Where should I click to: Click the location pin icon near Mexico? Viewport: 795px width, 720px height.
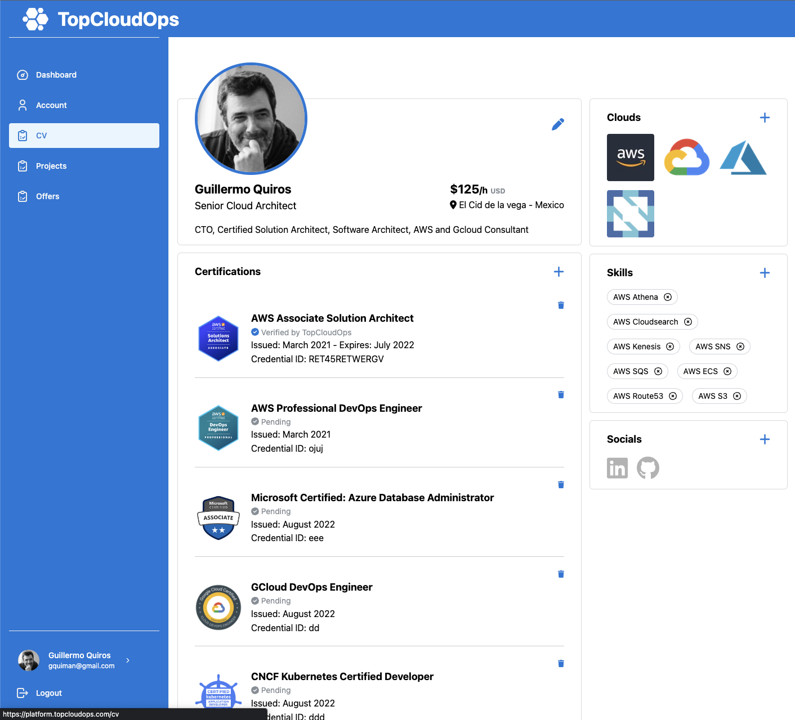[x=453, y=205]
